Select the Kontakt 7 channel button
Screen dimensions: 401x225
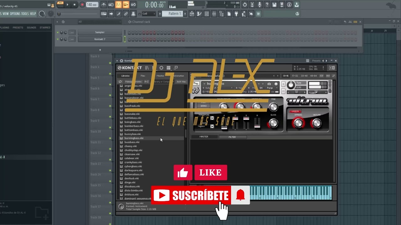tap(100, 39)
